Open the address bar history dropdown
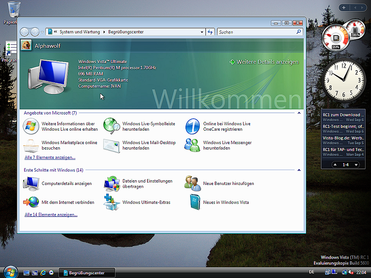The image size is (371, 278). [202, 32]
